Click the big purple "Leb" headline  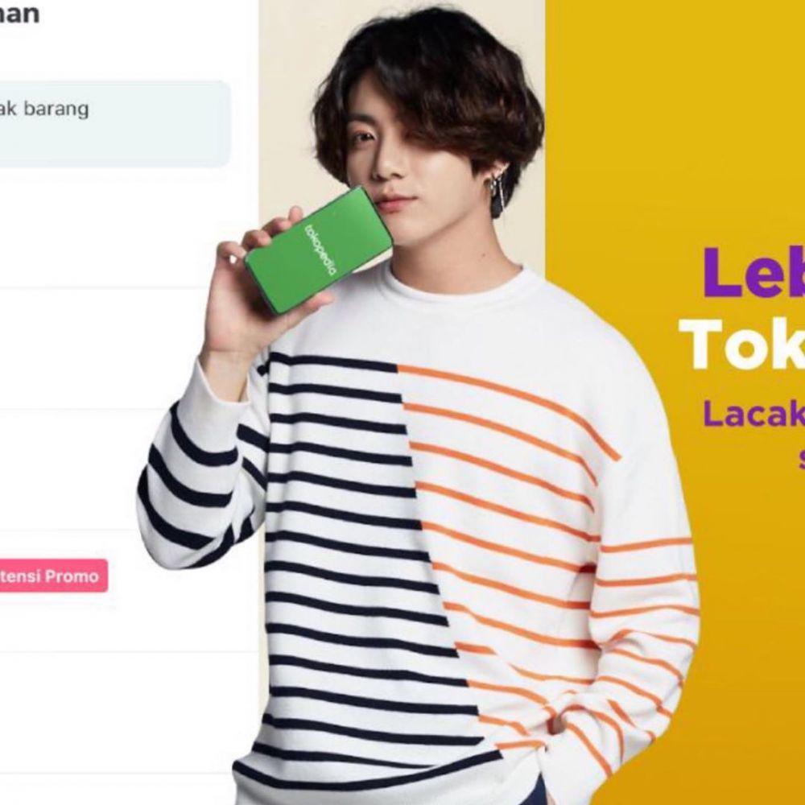[x=753, y=272]
